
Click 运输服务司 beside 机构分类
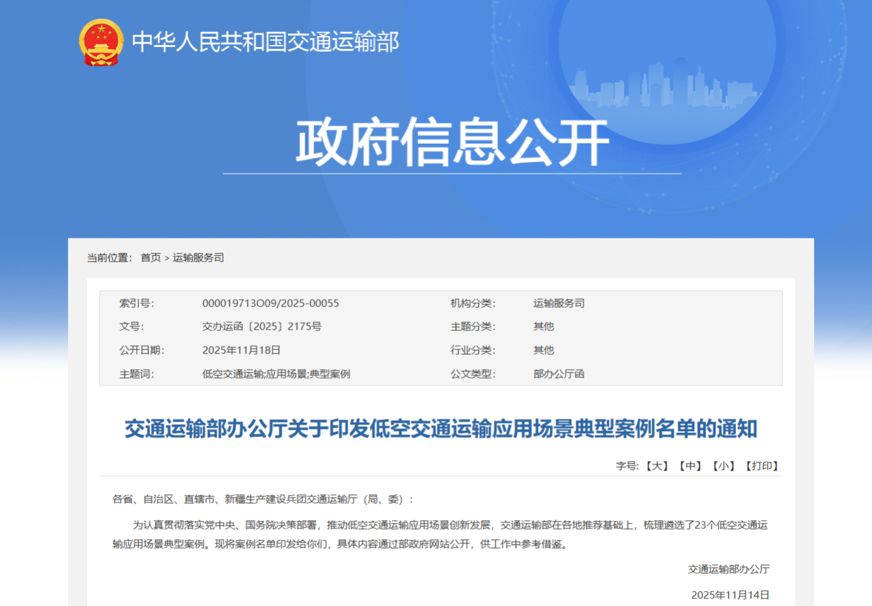coord(559,303)
